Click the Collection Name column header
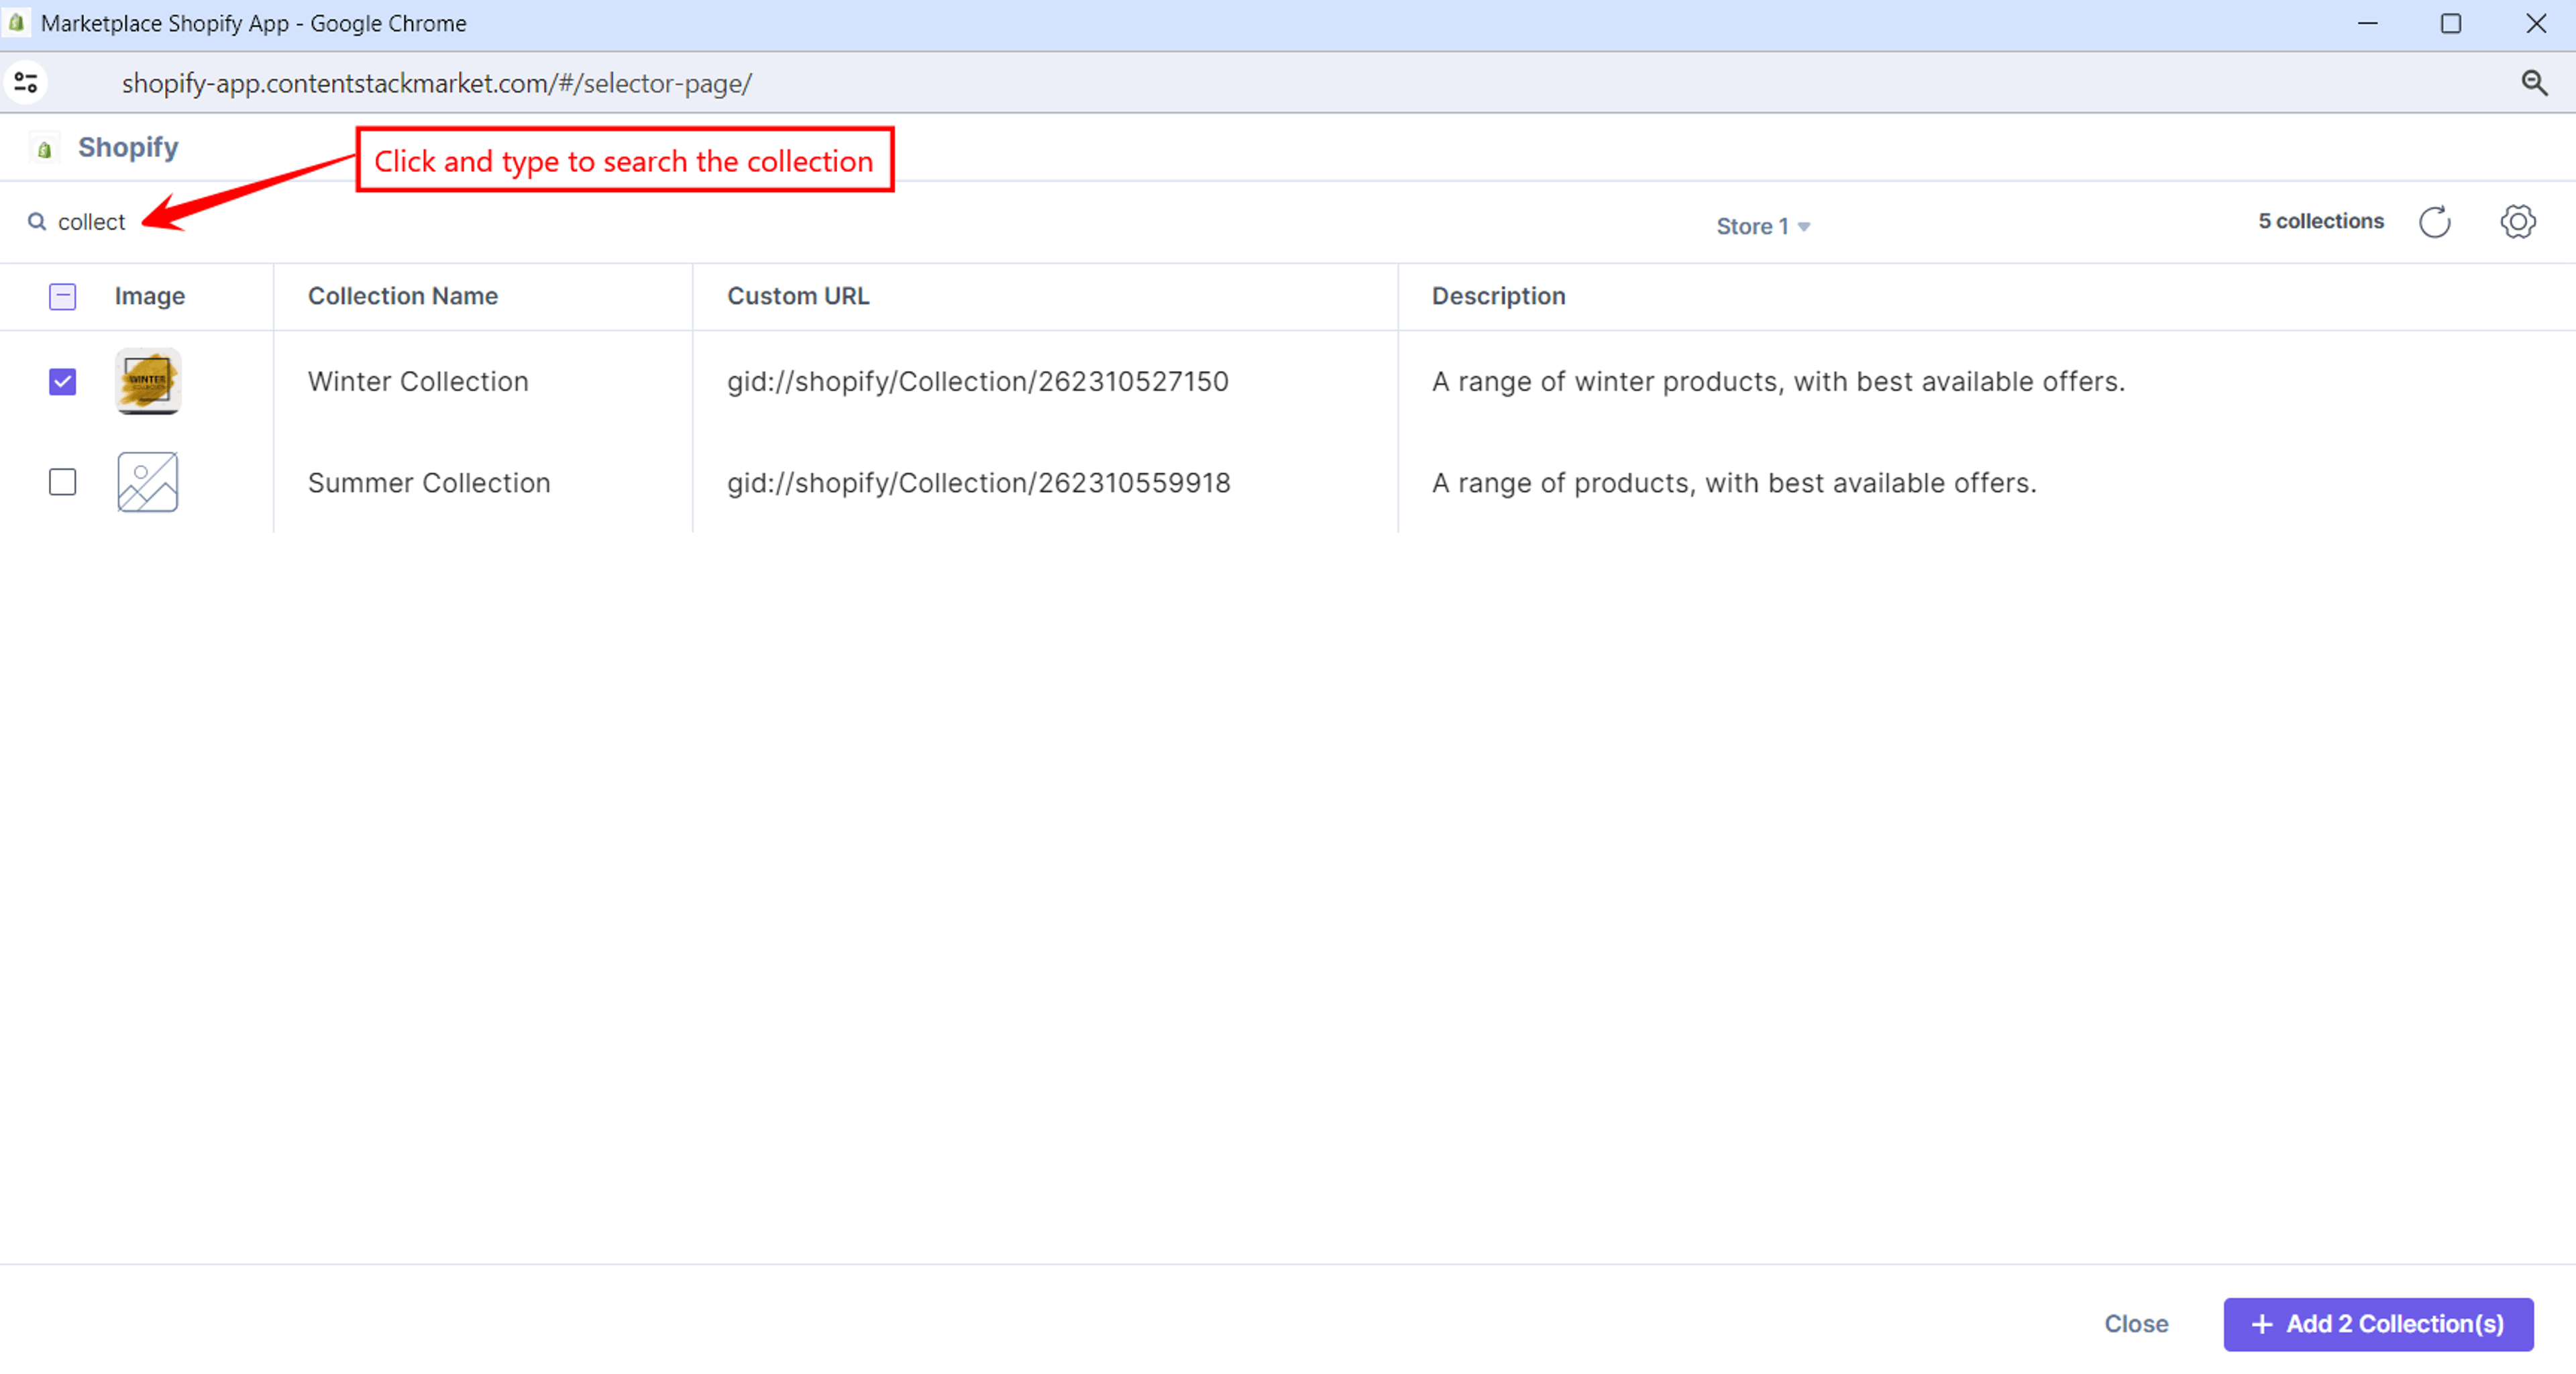2576x1374 pixels. click(x=403, y=296)
